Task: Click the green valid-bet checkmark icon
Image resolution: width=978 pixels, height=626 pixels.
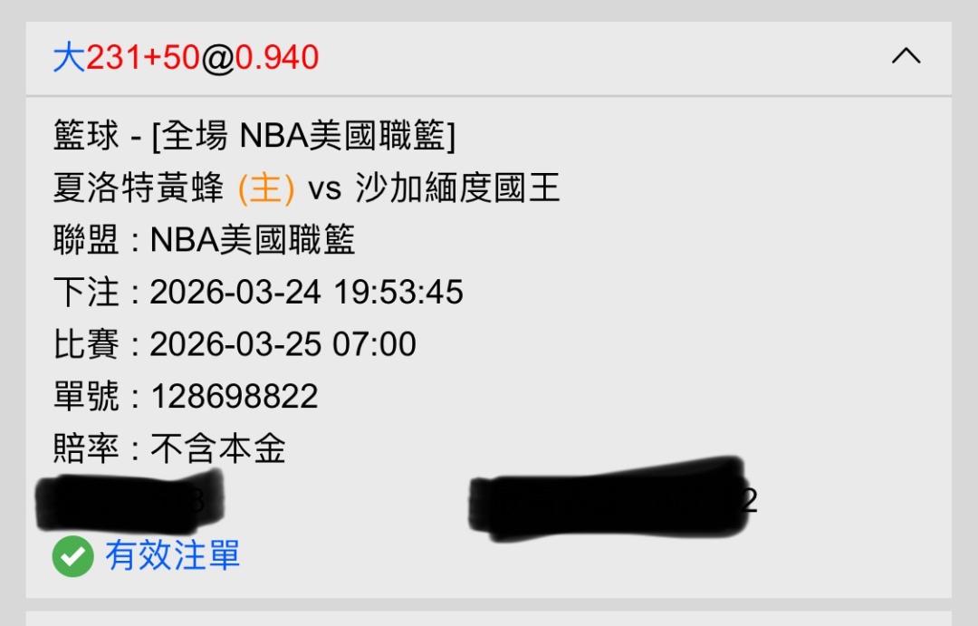Action: 73,555
